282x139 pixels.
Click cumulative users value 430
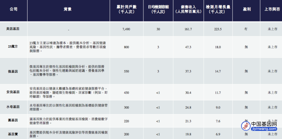tap(127, 92)
